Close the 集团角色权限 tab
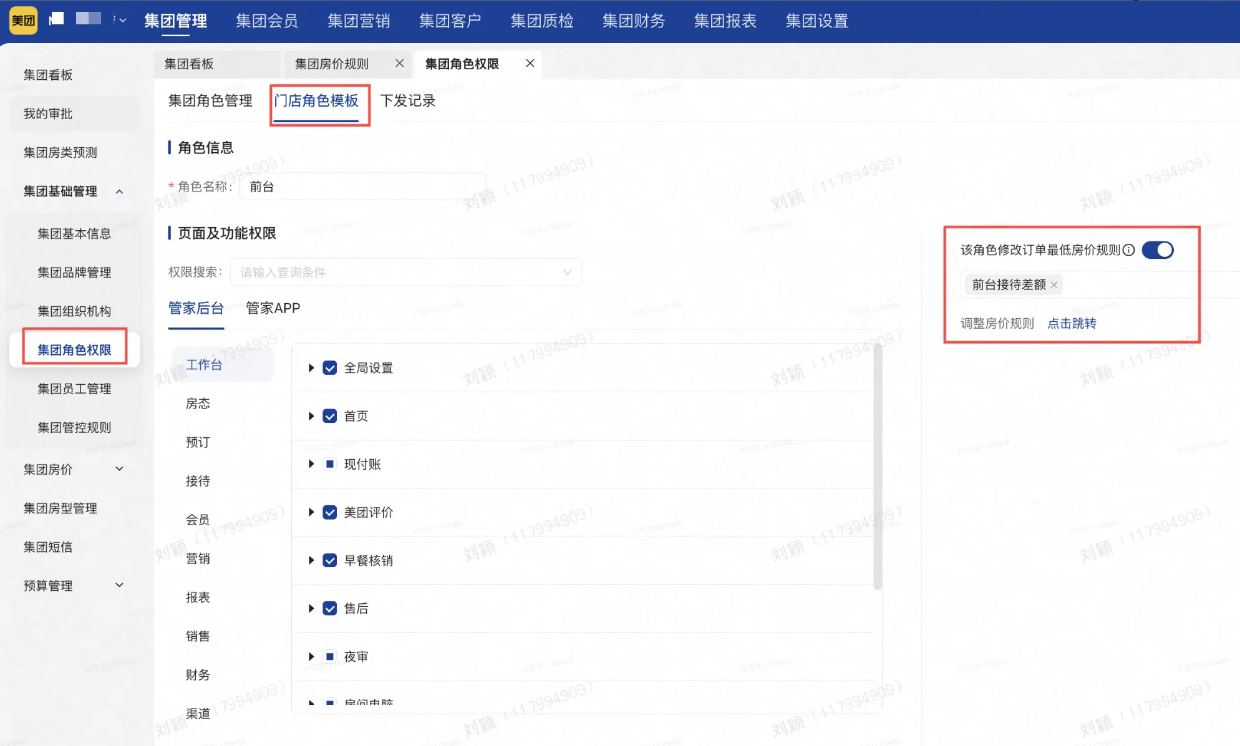1240x746 pixels. 530,64
